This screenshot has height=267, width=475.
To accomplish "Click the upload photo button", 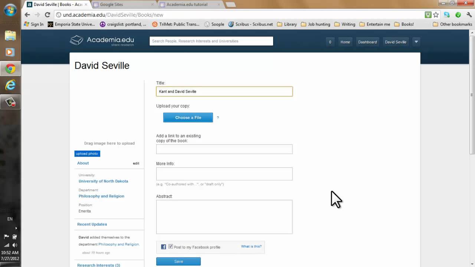I will coord(87,154).
